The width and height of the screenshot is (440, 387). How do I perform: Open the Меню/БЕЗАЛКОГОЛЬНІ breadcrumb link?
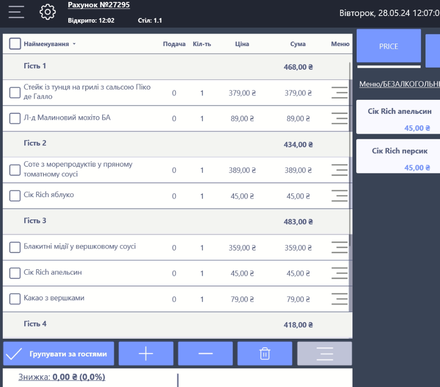click(399, 84)
